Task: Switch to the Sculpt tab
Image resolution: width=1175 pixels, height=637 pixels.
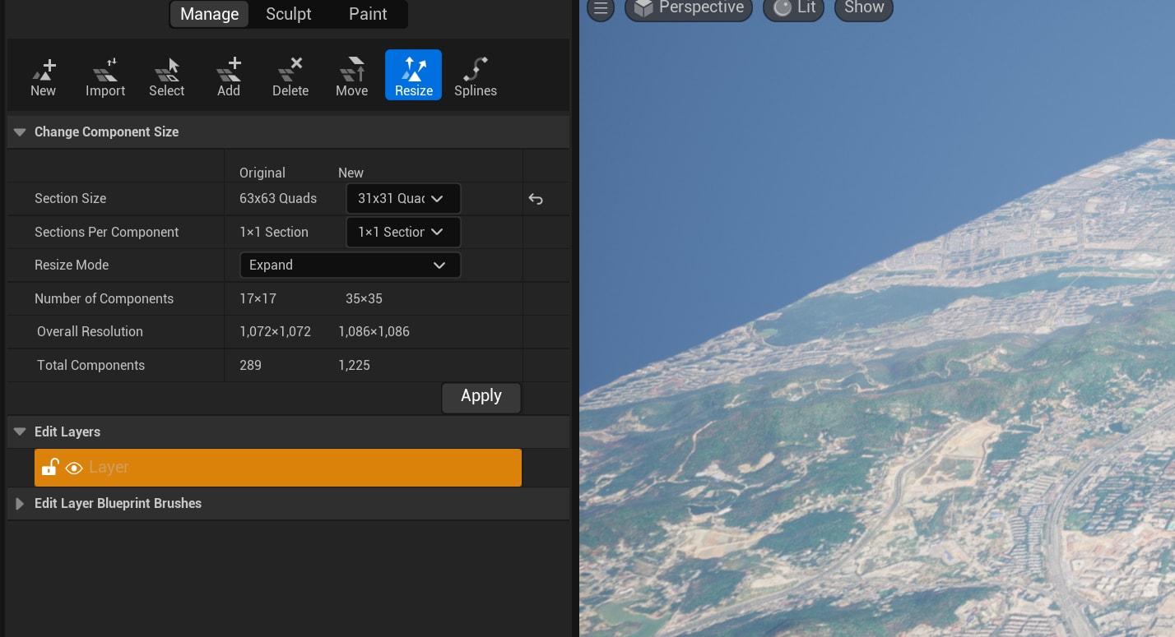Action: pos(289,14)
